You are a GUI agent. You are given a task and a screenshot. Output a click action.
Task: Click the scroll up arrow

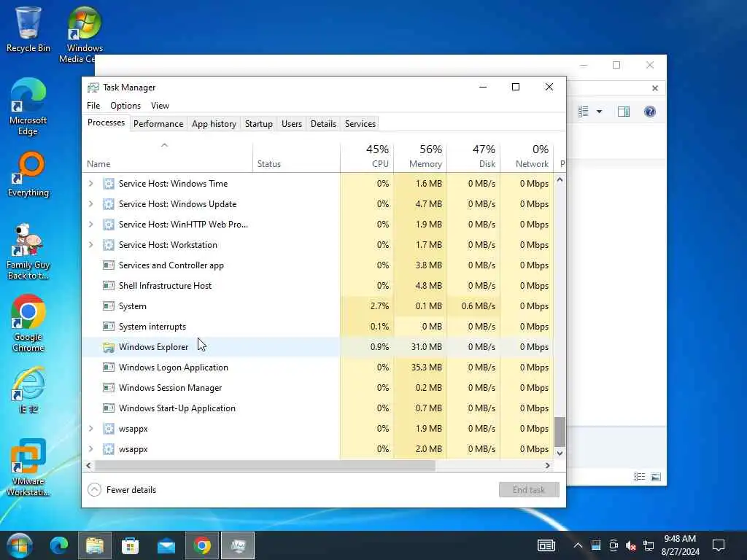click(560, 180)
